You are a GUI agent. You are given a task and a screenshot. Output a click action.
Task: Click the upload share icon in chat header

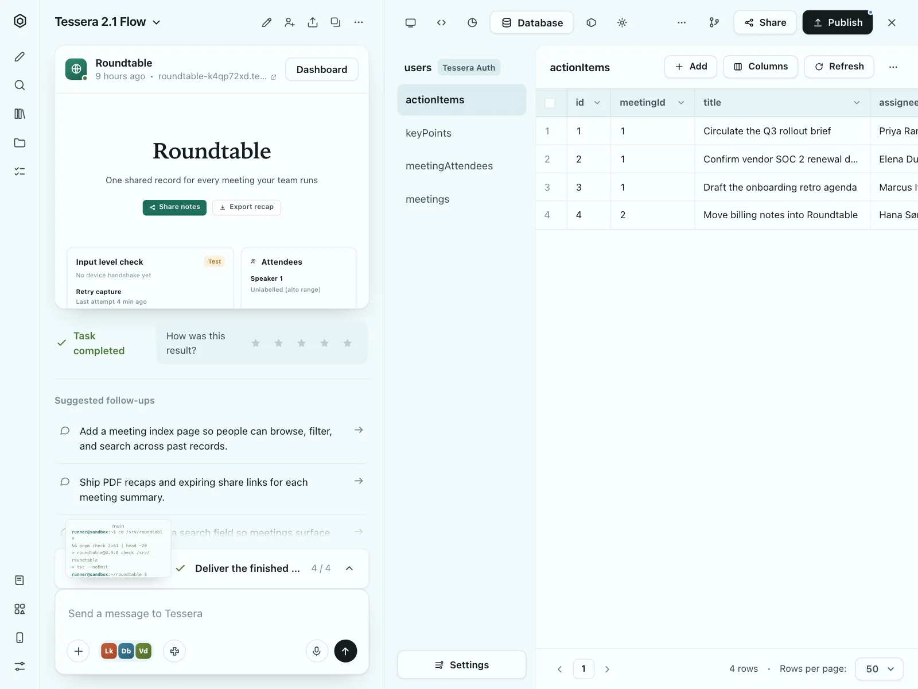click(x=313, y=22)
